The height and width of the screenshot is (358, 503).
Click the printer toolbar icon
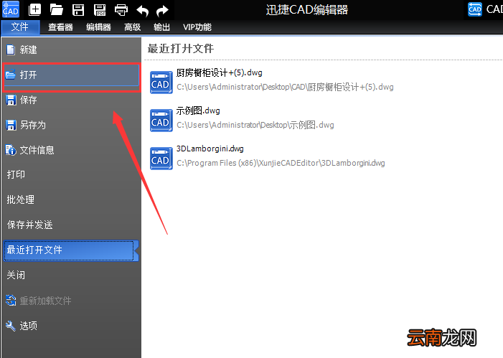121,10
